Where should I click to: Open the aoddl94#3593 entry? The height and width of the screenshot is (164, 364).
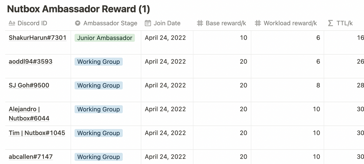(x=30, y=62)
